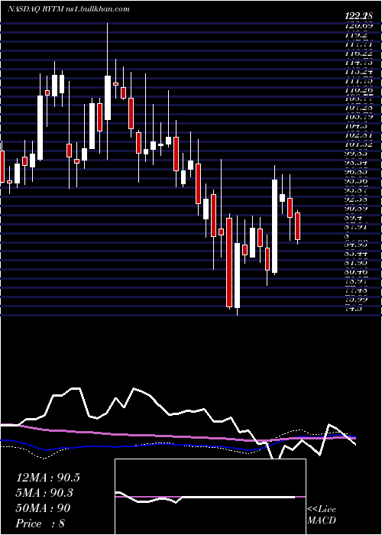Image resolution: width=382 pixels, height=535 pixels.
Task: Click the 83.44 price axis label
Action: (356, 255)
